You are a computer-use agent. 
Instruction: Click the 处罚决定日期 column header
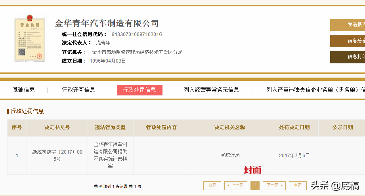coord(294,127)
